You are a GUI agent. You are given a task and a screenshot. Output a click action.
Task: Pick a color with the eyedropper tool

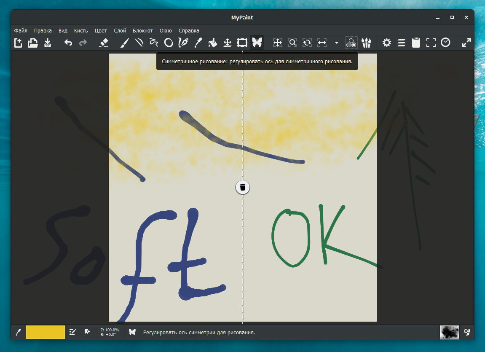coord(198,43)
